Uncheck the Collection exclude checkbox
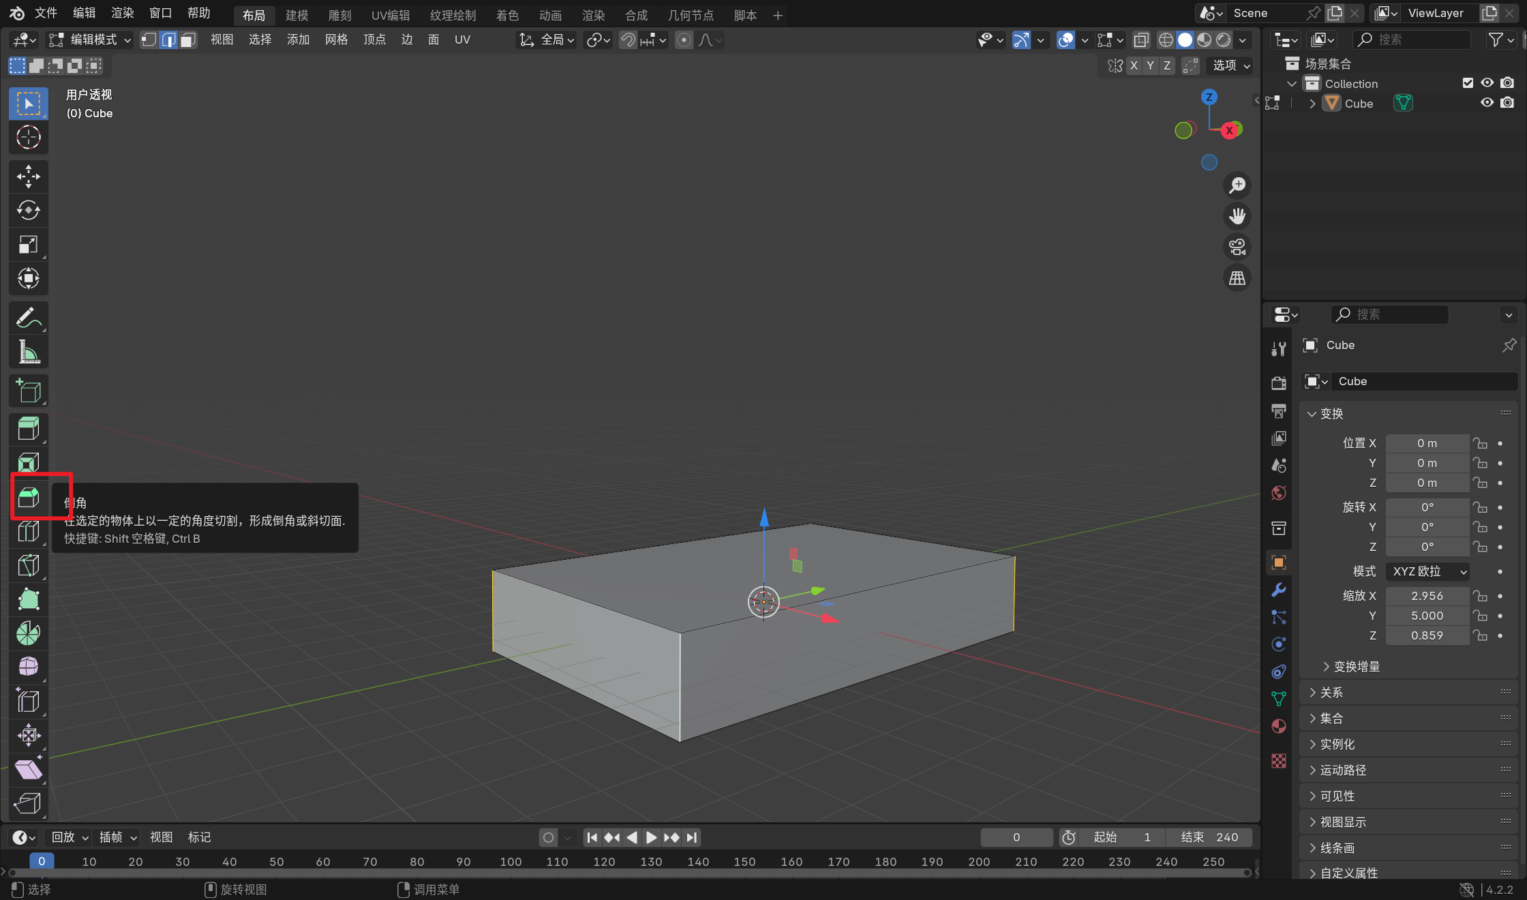This screenshot has width=1527, height=900. tap(1468, 83)
